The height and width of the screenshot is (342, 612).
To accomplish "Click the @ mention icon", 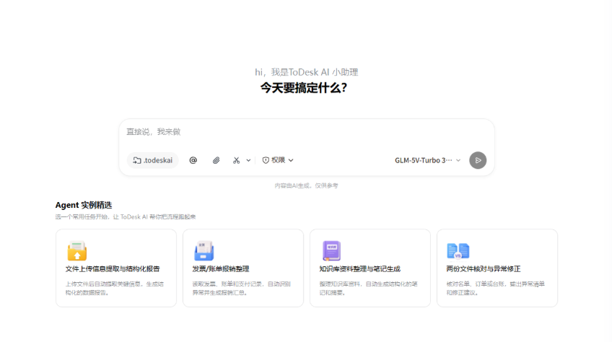I will point(193,160).
